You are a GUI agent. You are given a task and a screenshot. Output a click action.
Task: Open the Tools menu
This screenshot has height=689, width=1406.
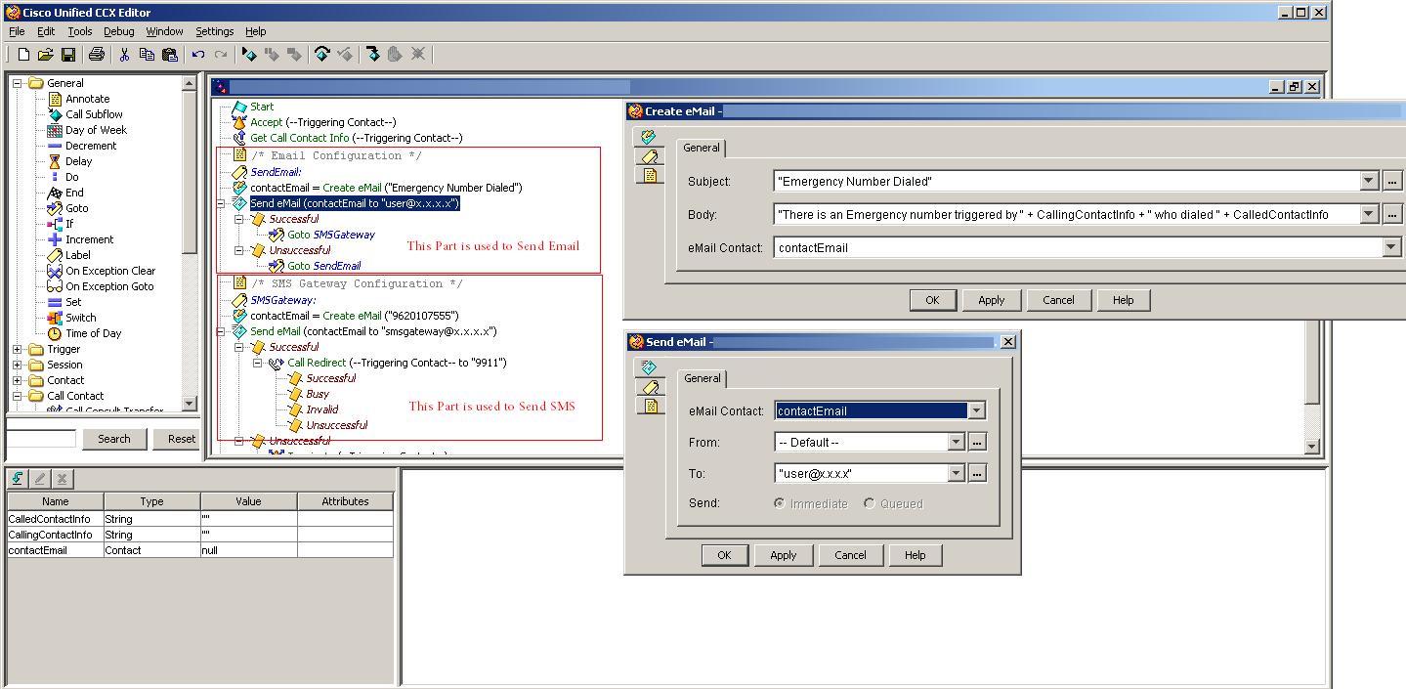[80, 31]
